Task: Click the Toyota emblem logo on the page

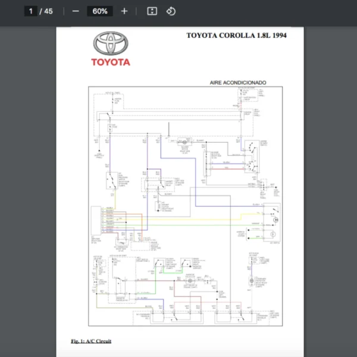Action: click(x=110, y=44)
